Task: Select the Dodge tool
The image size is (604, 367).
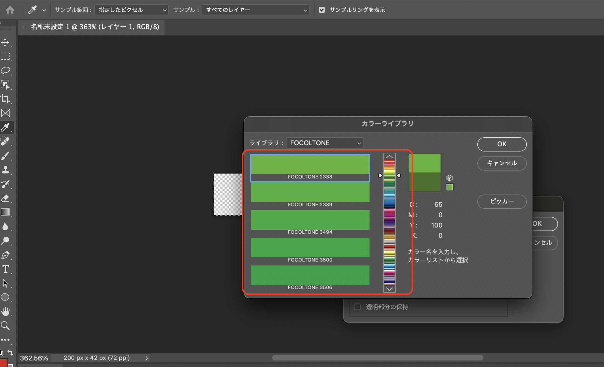Action: (5, 241)
